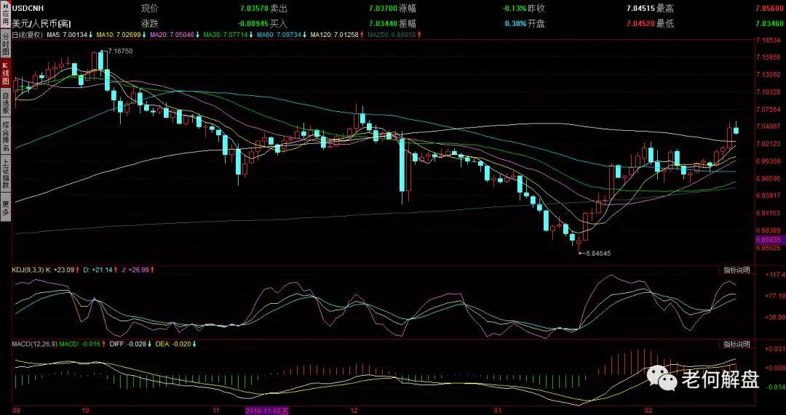Select the MA30: 7.07714 indicator label
786x415 pixels.
(x=225, y=35)
